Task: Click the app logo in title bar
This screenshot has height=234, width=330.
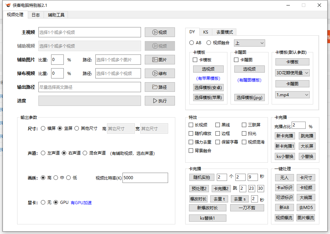Action: 8,5
